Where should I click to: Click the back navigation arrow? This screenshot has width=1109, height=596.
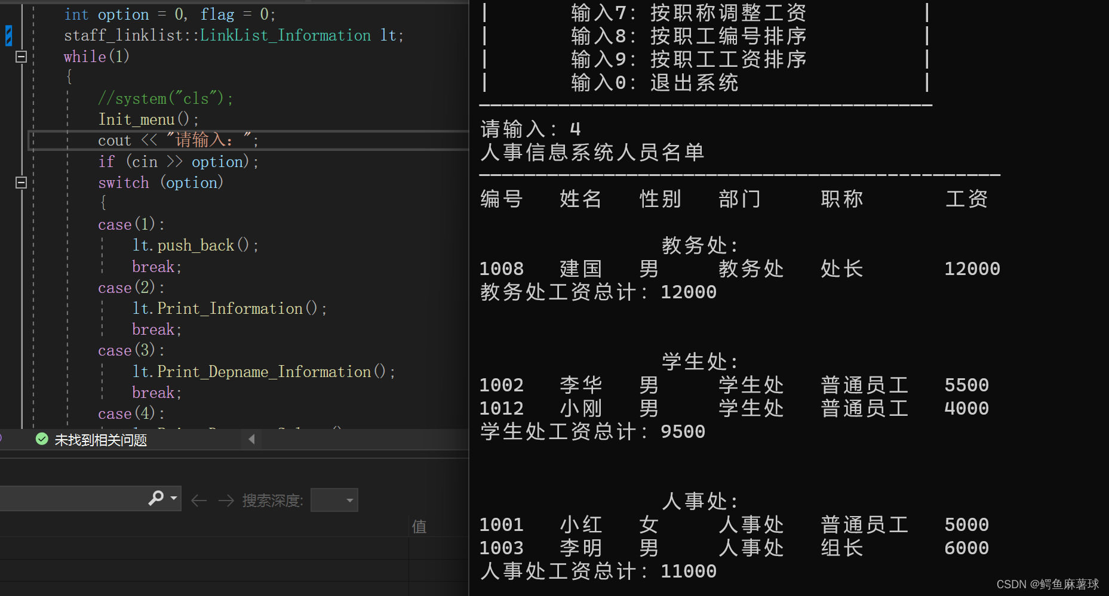pyautogui.click(x=199, y=500)
